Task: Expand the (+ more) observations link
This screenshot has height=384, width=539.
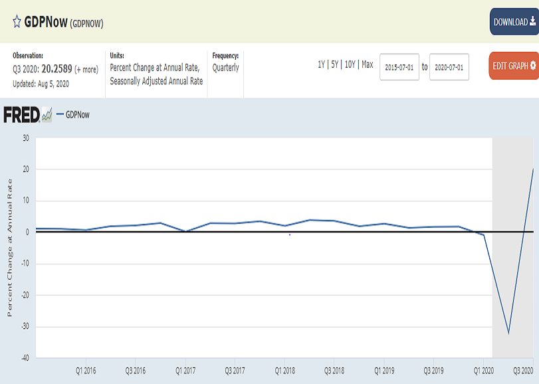Action: tap(86, 69)
